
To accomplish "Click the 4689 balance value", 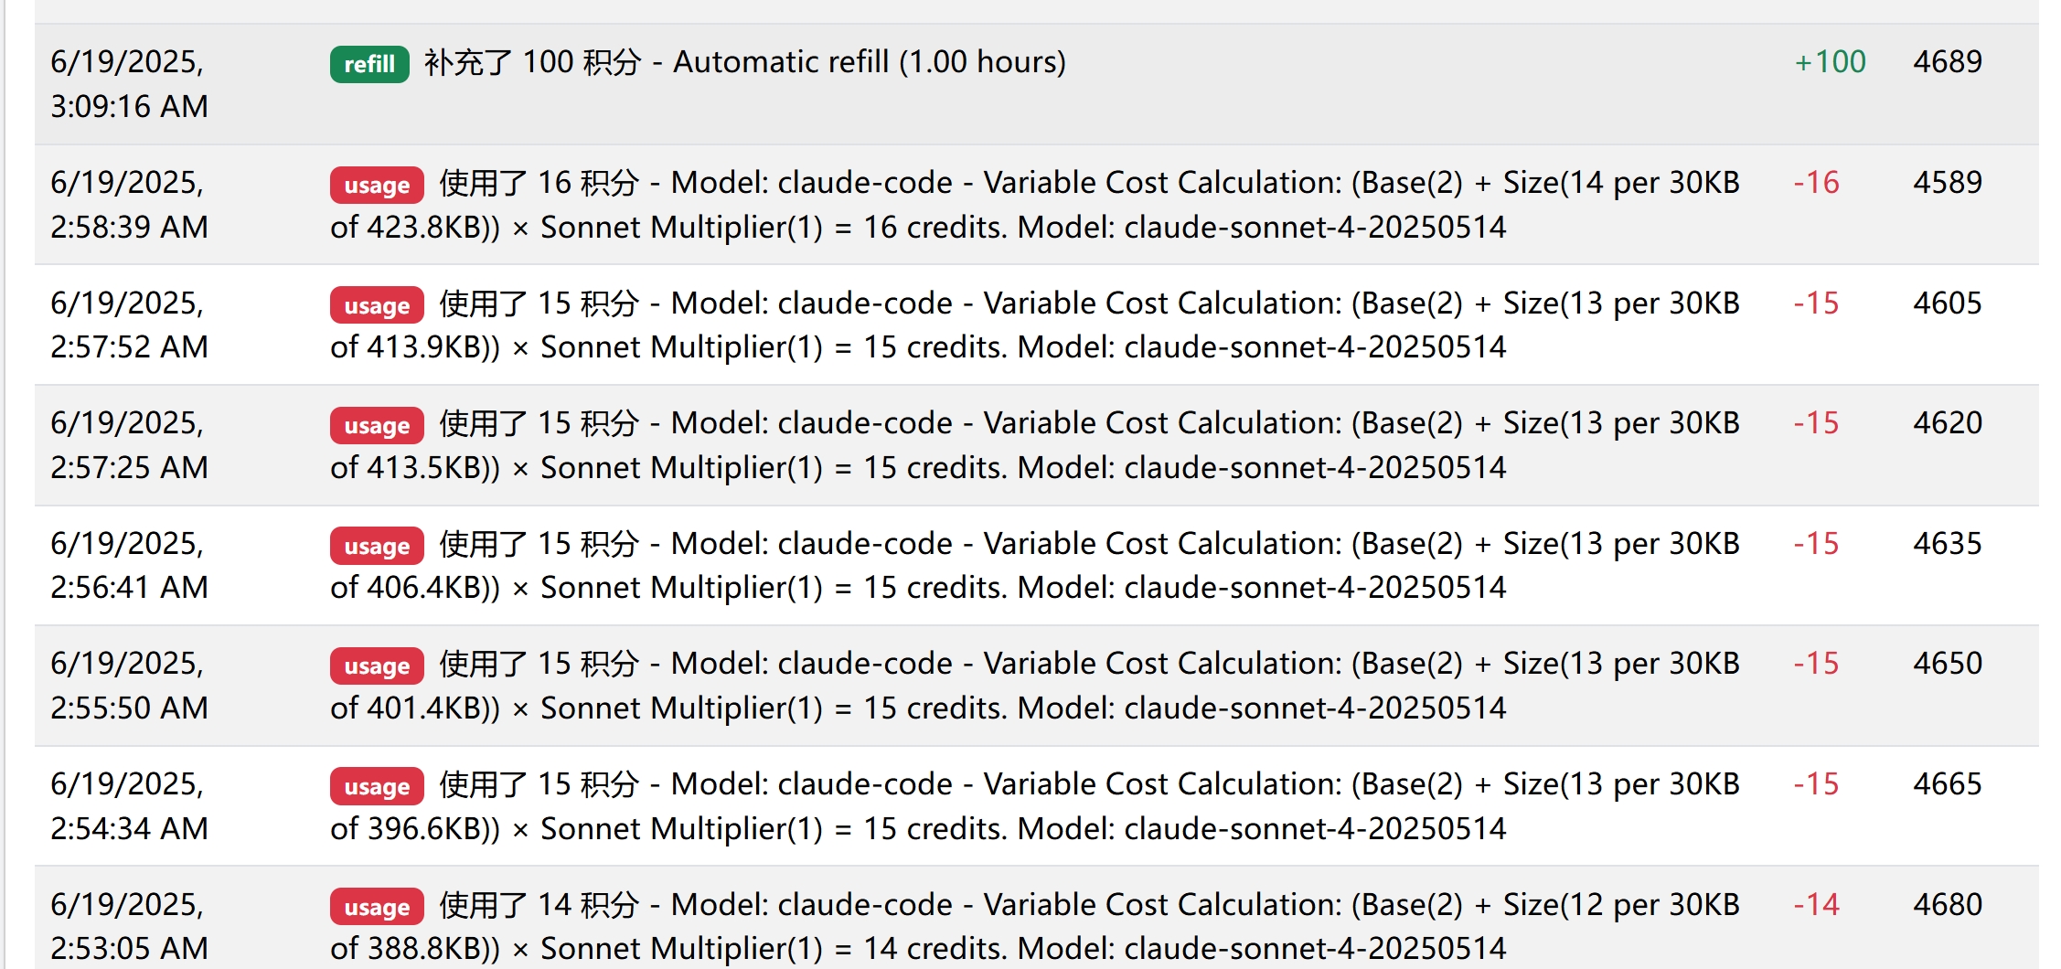I will tap(1948, 61).
